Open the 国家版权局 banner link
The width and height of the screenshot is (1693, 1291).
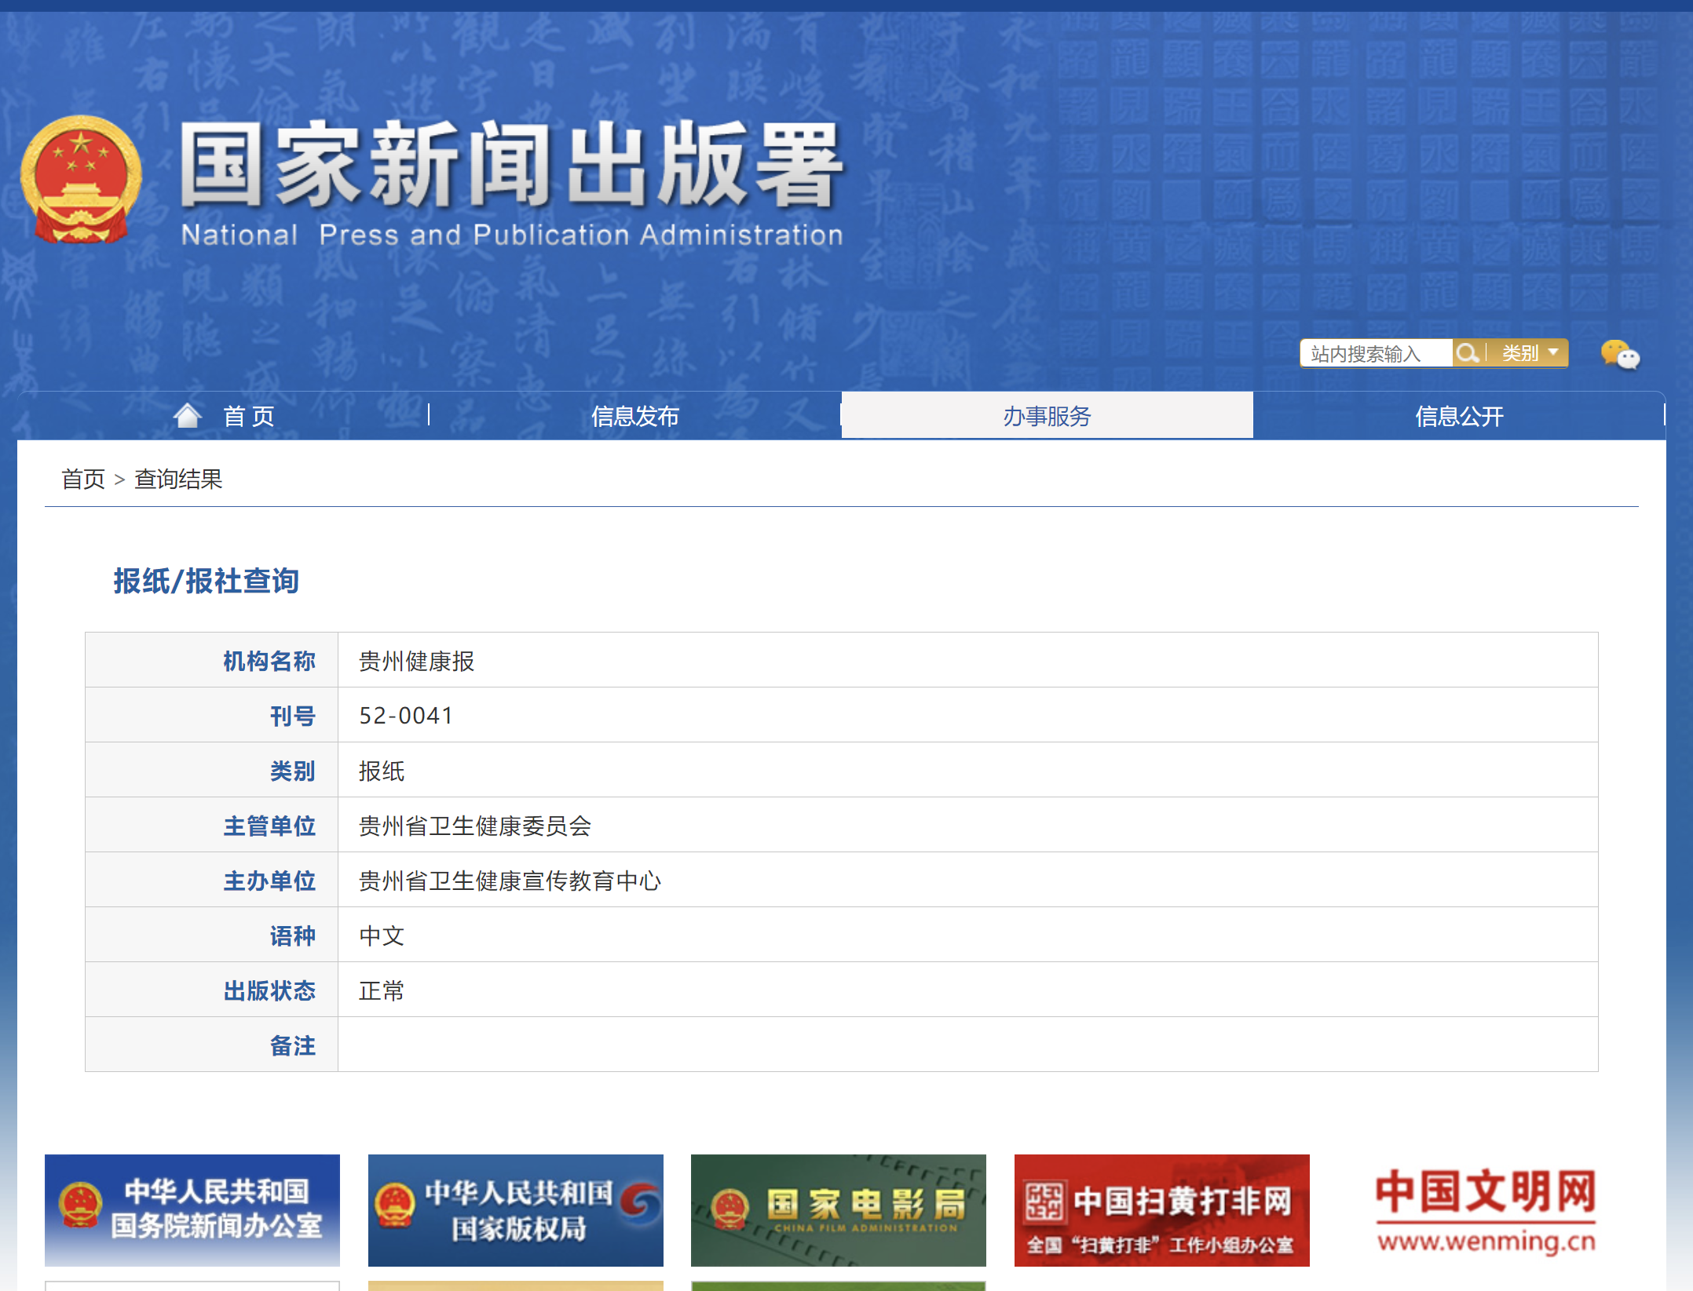click(515, 1209)
